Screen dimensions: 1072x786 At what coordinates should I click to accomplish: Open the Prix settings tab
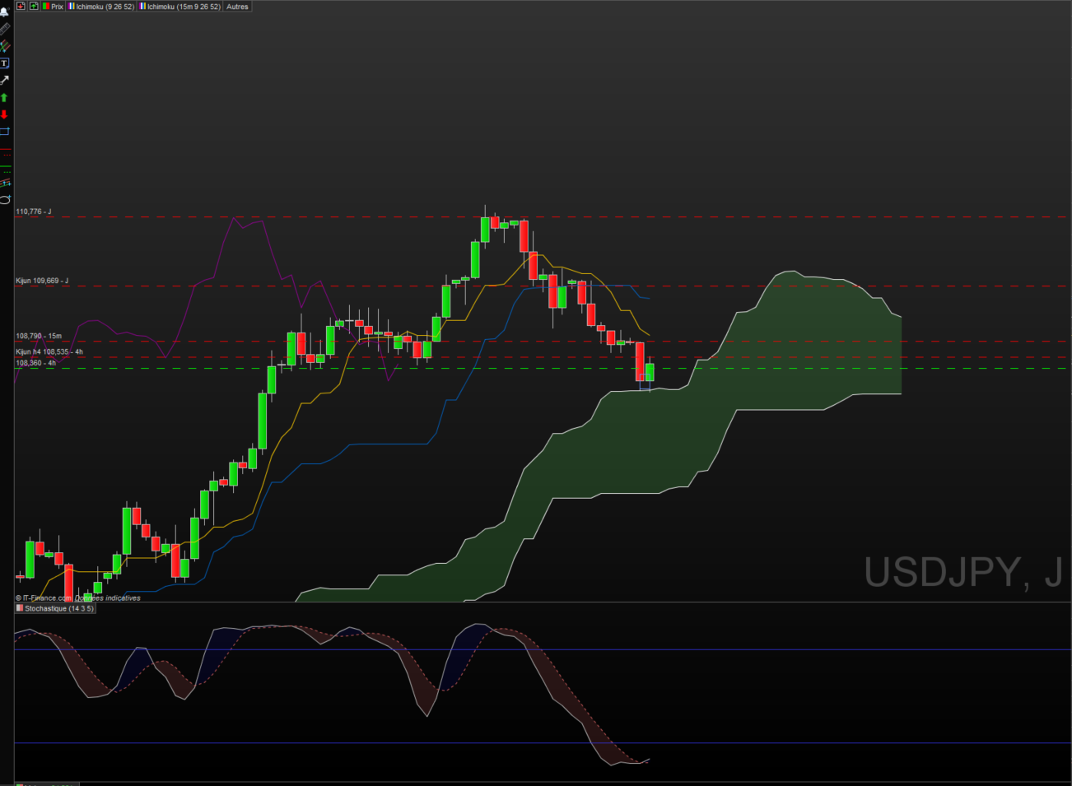point(53,6)
